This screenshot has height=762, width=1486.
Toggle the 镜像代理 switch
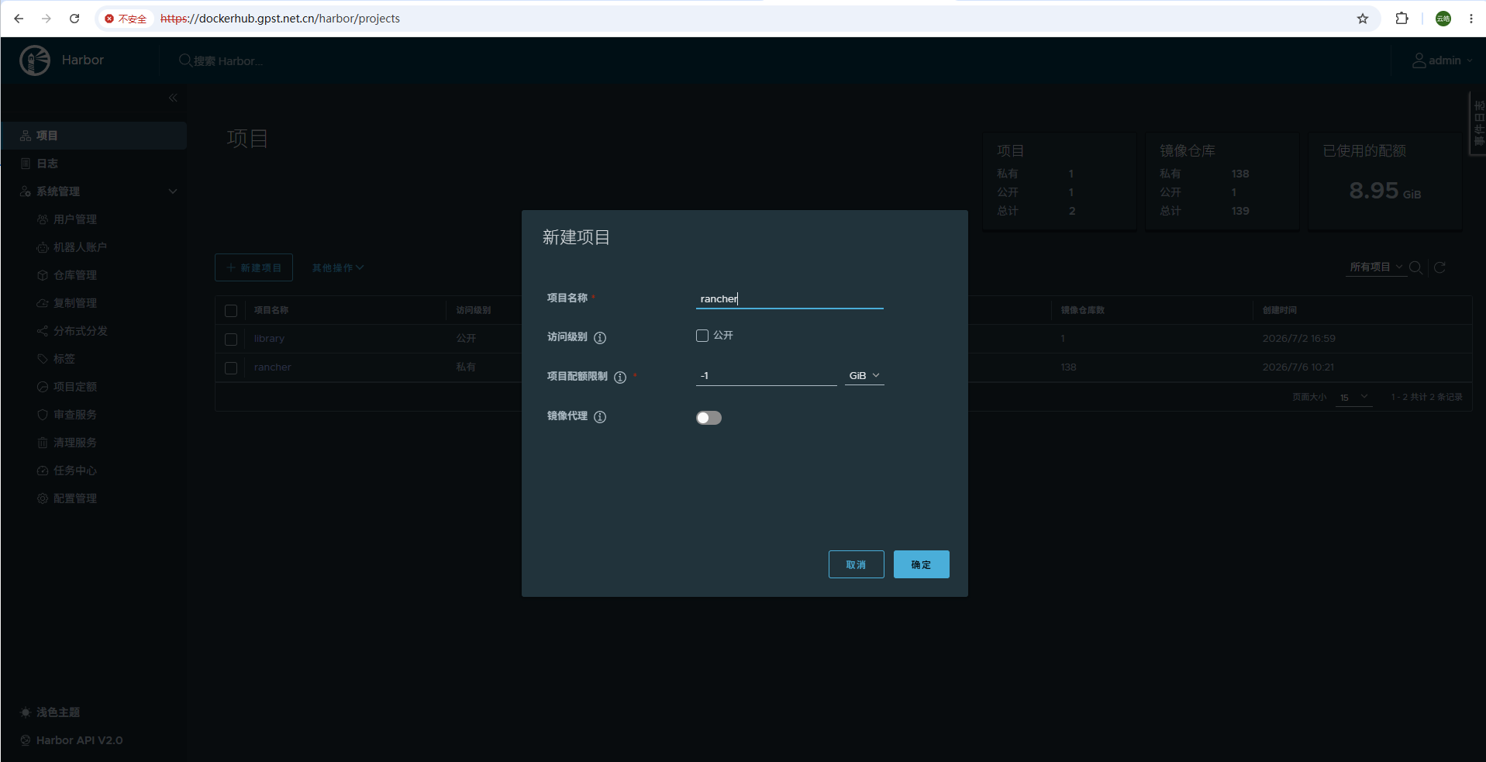709,418
